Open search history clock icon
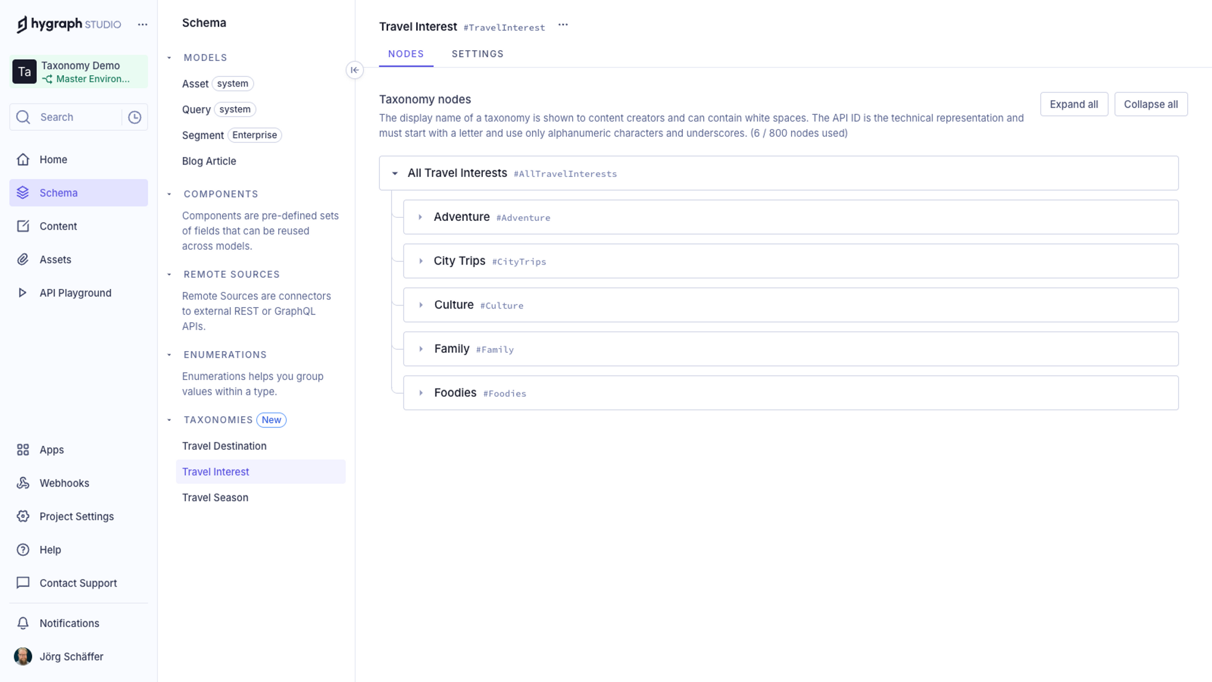 point(135,117)
